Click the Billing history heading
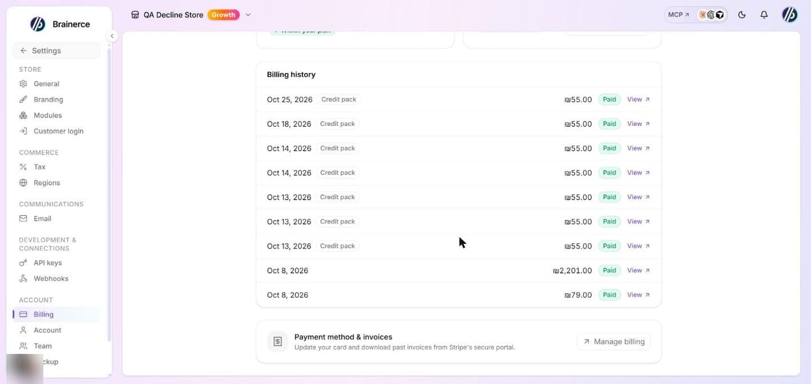811x384 pixels. pyautogui.click(x=291, y=74)
